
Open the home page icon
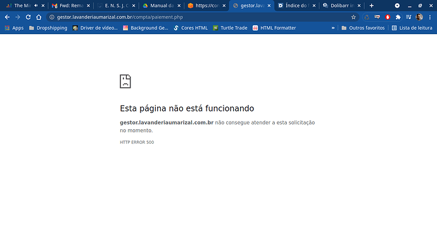[x=39, y=17]
